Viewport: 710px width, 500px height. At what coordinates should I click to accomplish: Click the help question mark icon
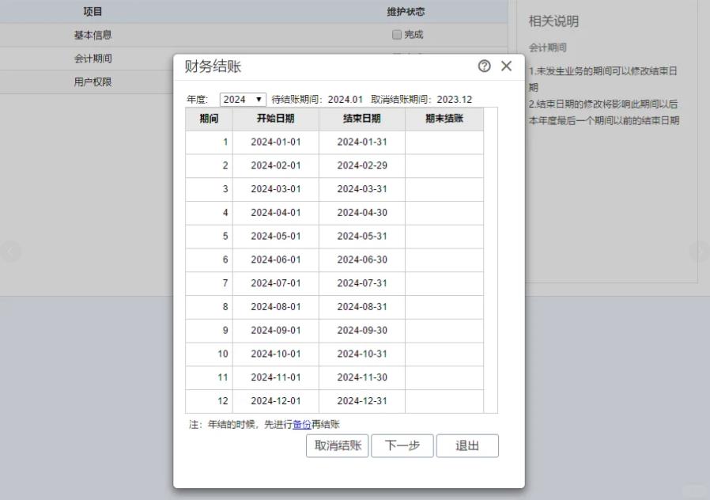[x=485, y=66]
